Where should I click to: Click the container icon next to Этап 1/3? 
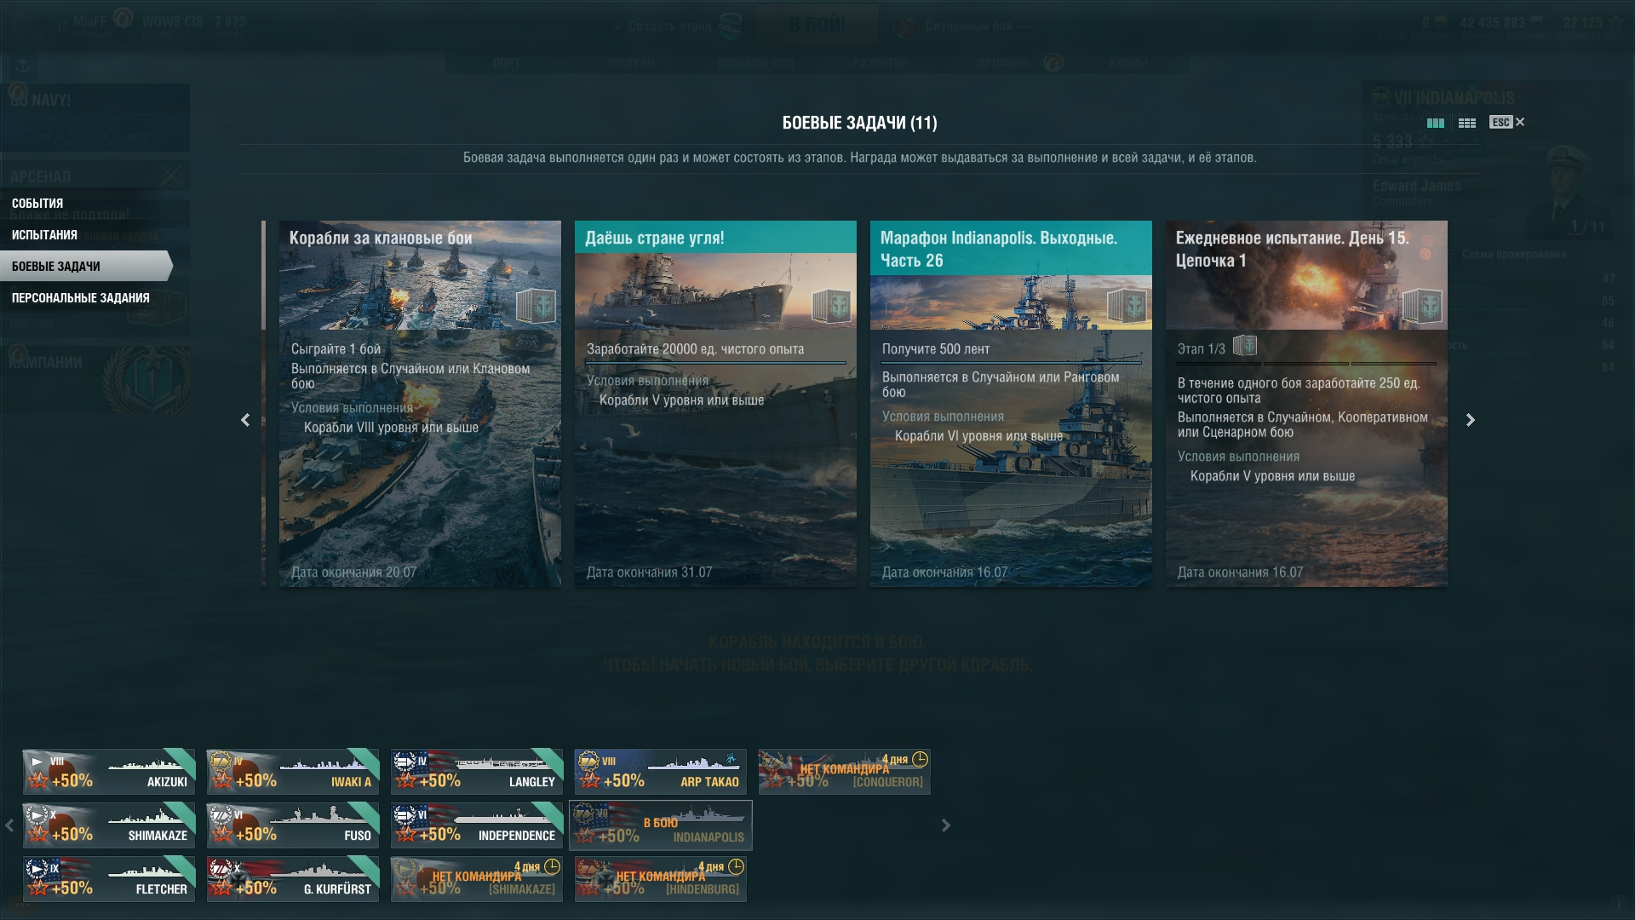point(1244,346)
